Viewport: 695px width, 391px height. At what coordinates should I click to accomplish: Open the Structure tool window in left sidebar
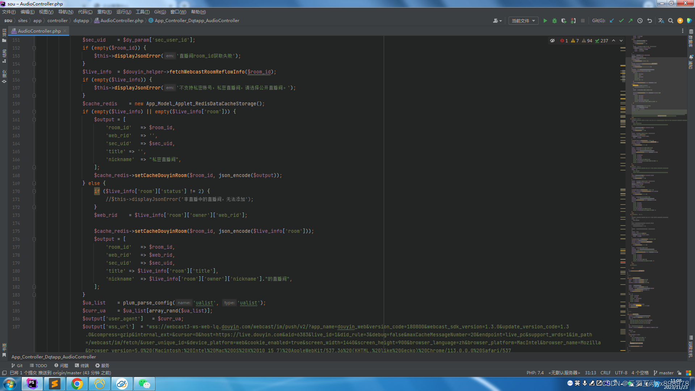(4, 56)
